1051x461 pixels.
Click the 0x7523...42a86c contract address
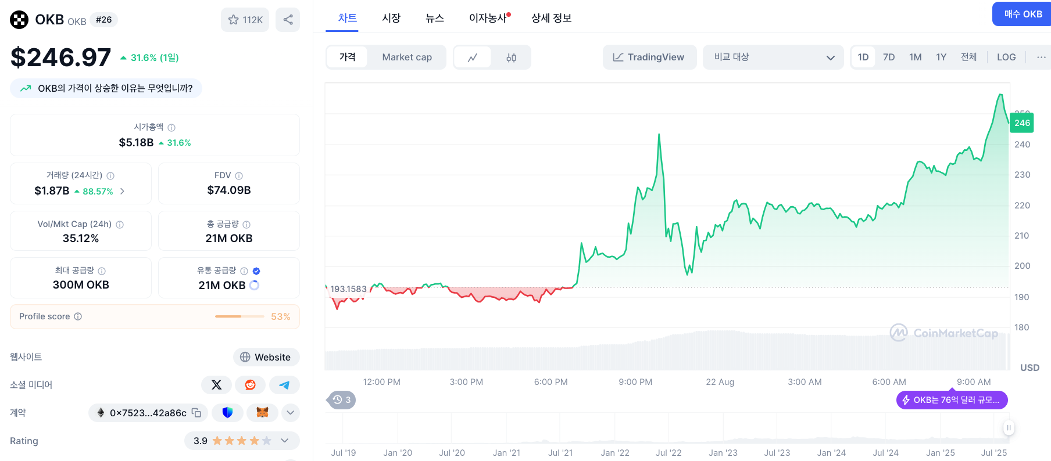[148, 413]
